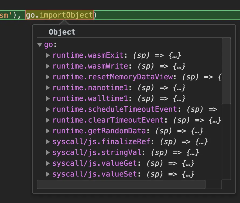Expand syscall/js.finalizeRef disclosure triangle

[x=48, y=142]
